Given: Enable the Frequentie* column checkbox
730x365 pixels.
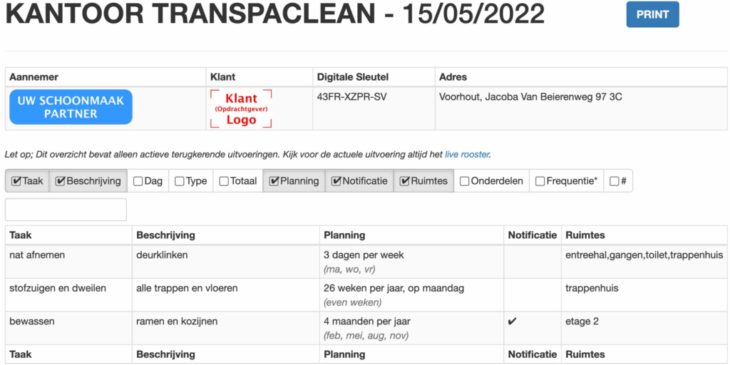Looking at the screenshot, I should (540, 181).
